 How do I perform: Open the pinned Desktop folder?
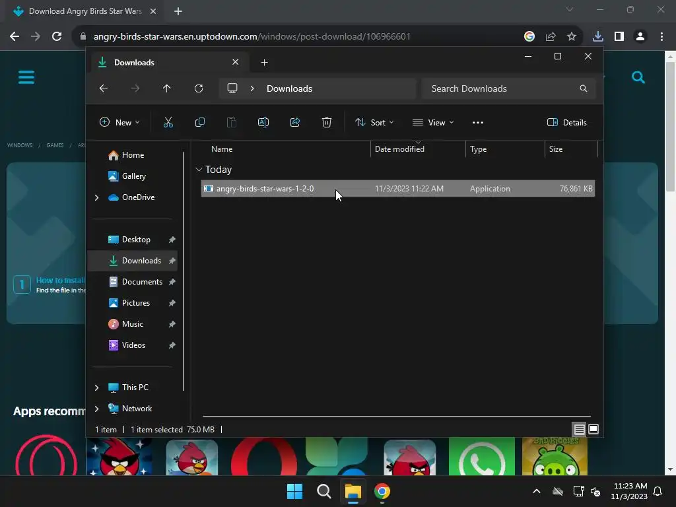tap(136, 240)
